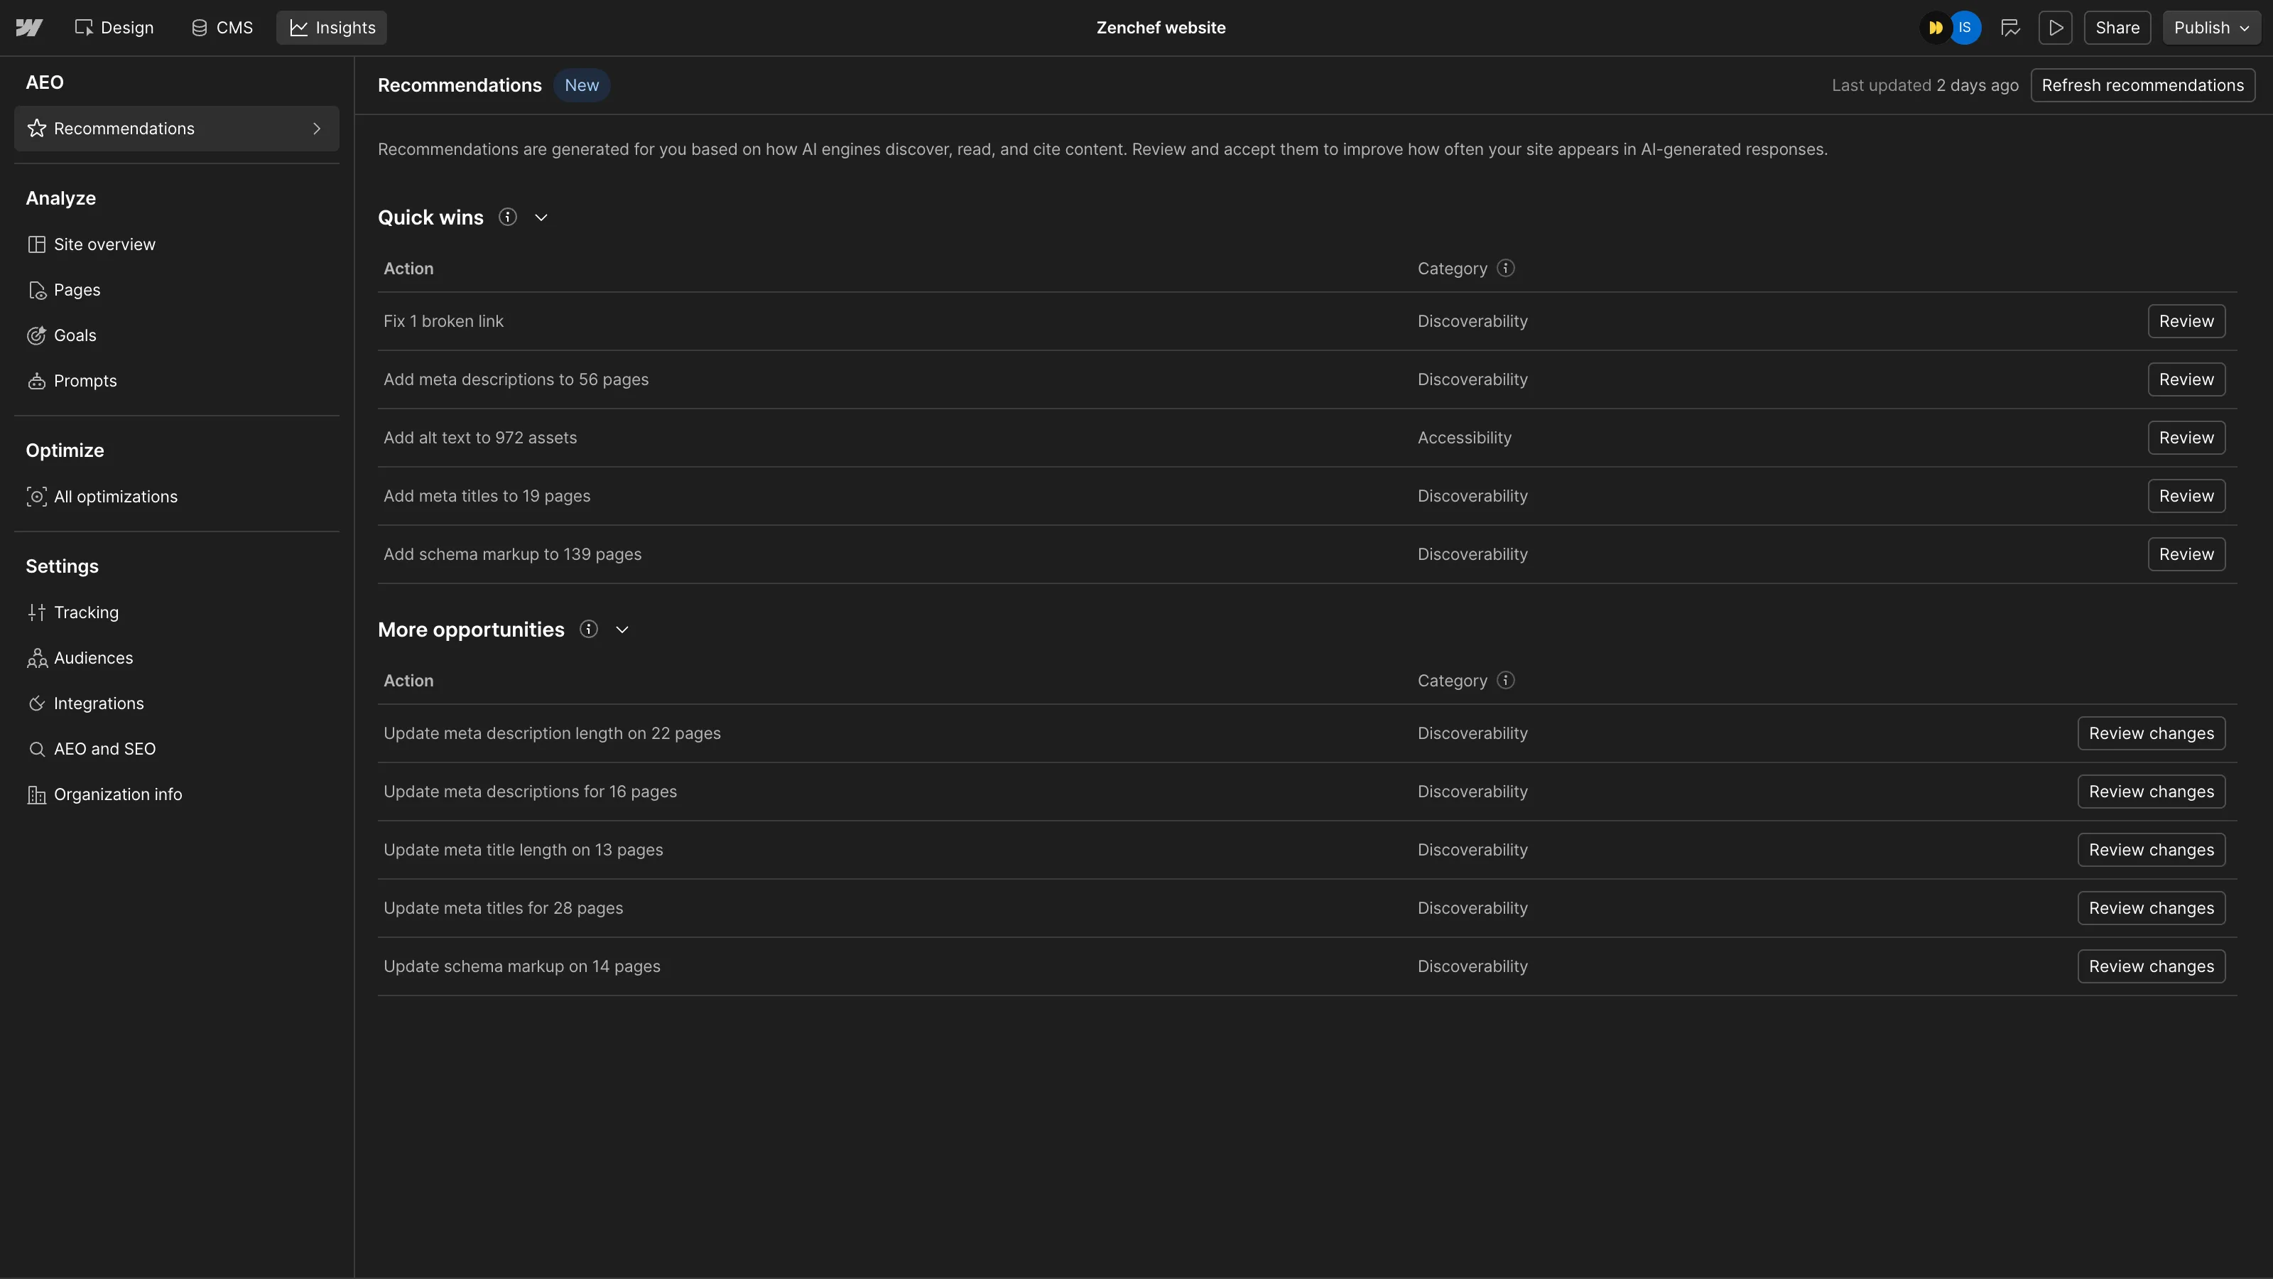Click Refresh recommendations button

pyautogui.click(x=2142, y=85)
